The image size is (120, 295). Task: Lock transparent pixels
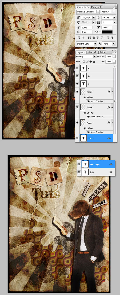click(x=84, y=61)
